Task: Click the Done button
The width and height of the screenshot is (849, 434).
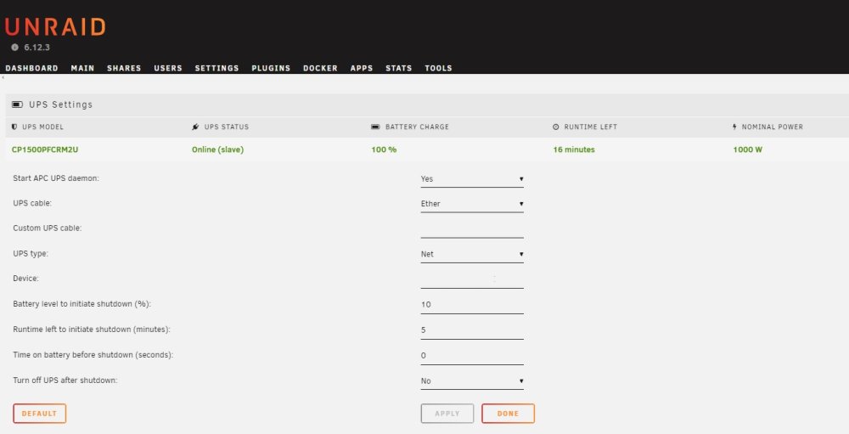Action: [x=508, y=414]
